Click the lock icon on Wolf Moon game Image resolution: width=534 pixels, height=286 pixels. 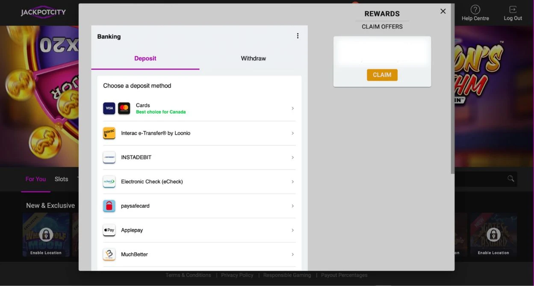(x=46, y=234)
